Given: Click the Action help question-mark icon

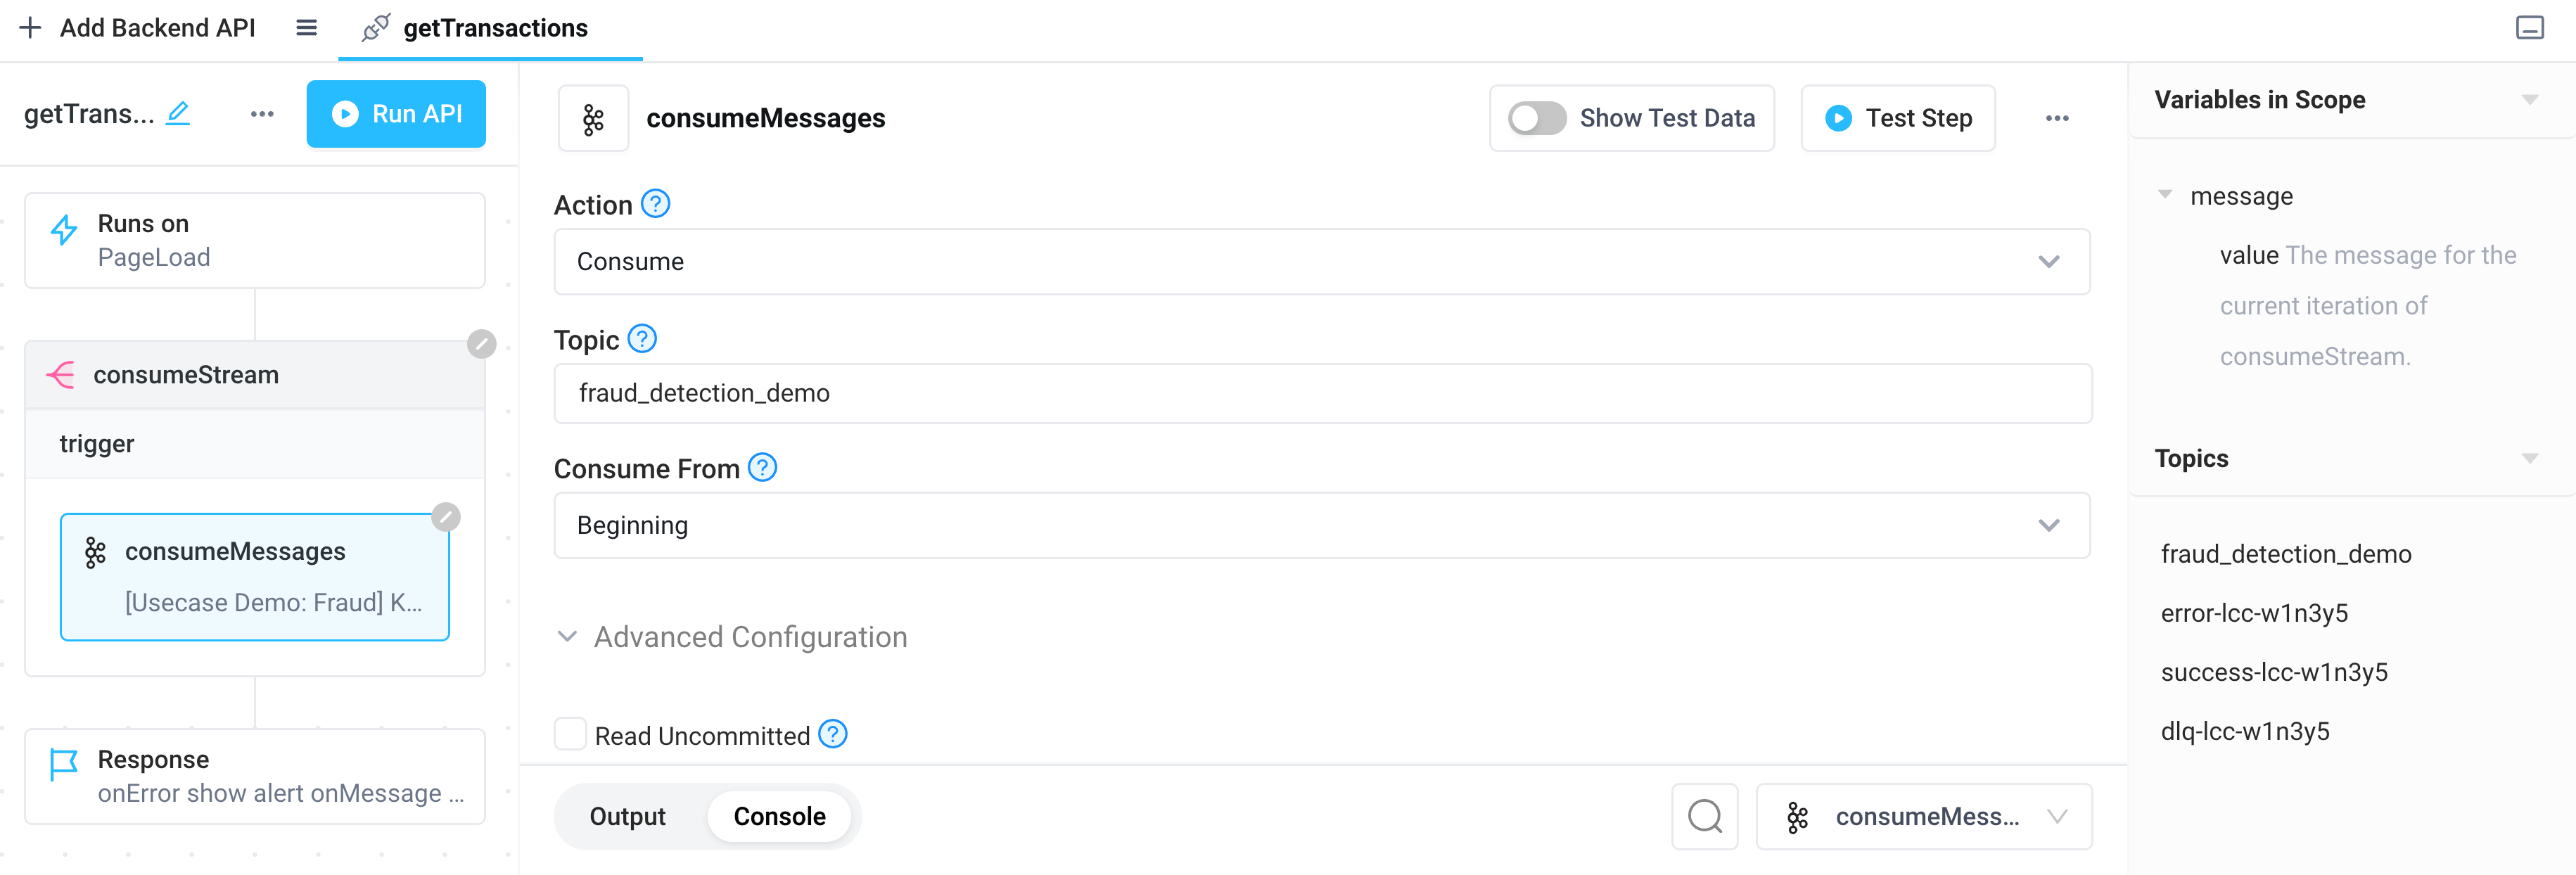Looking at the screenshot, I should (x=655, y=204).
